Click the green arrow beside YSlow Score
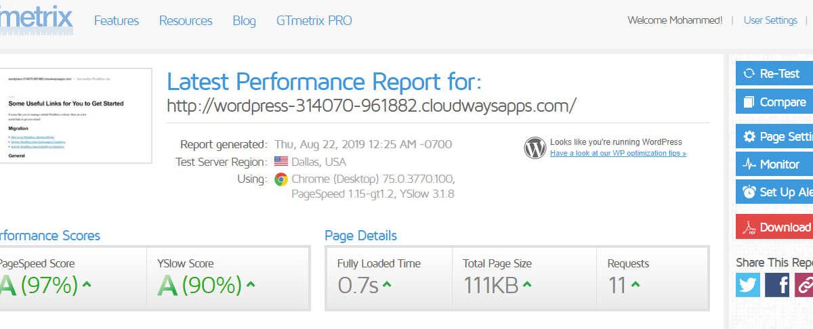 pyautogui.click(x=251, y=285)
